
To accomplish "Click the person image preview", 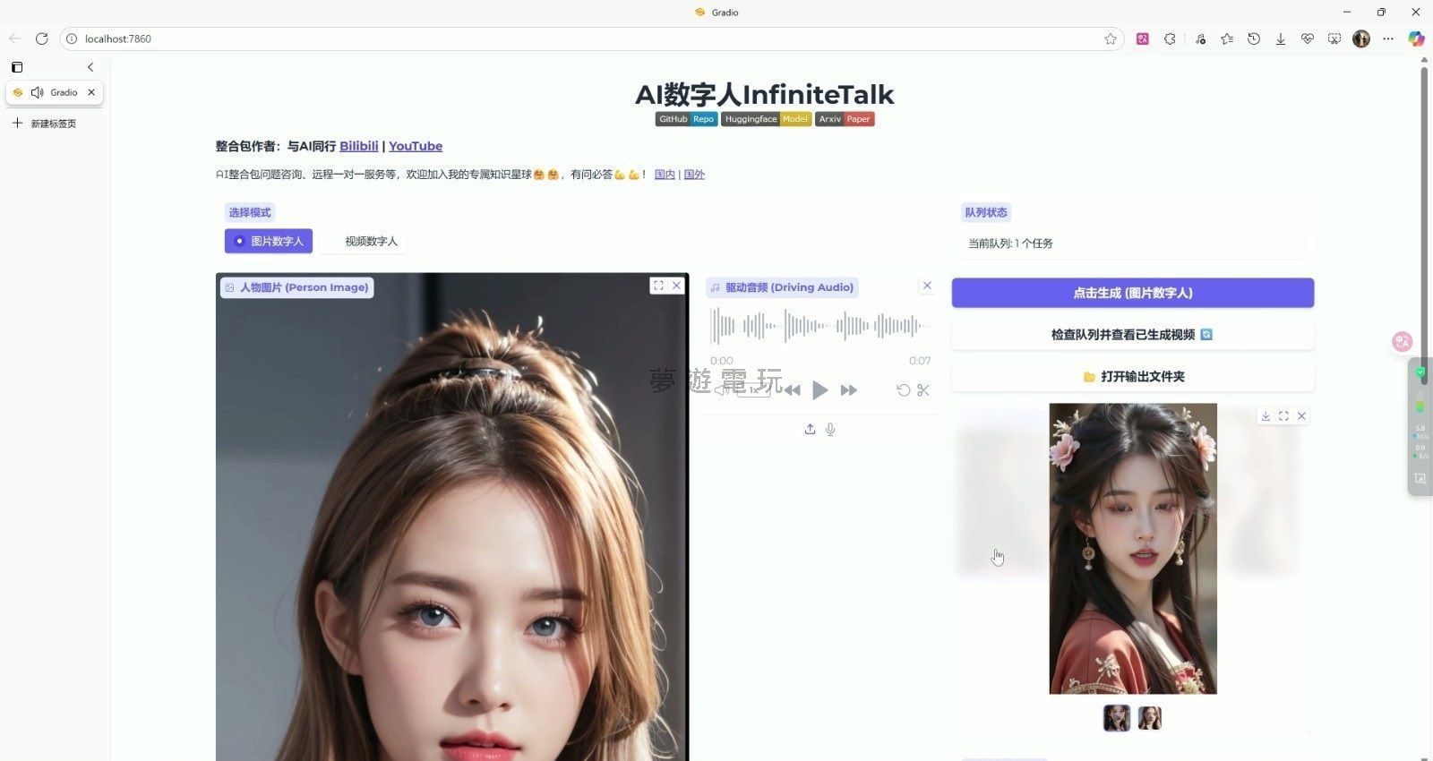I will (452, 517).
